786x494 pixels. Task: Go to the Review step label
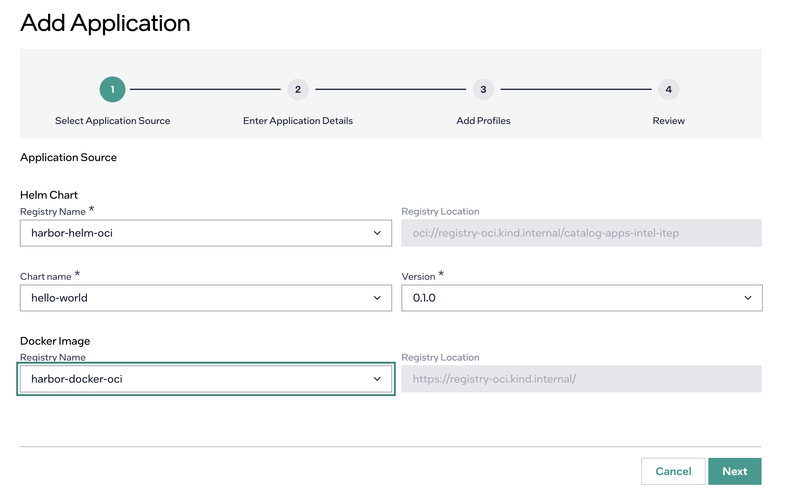(x=669, y=121)
